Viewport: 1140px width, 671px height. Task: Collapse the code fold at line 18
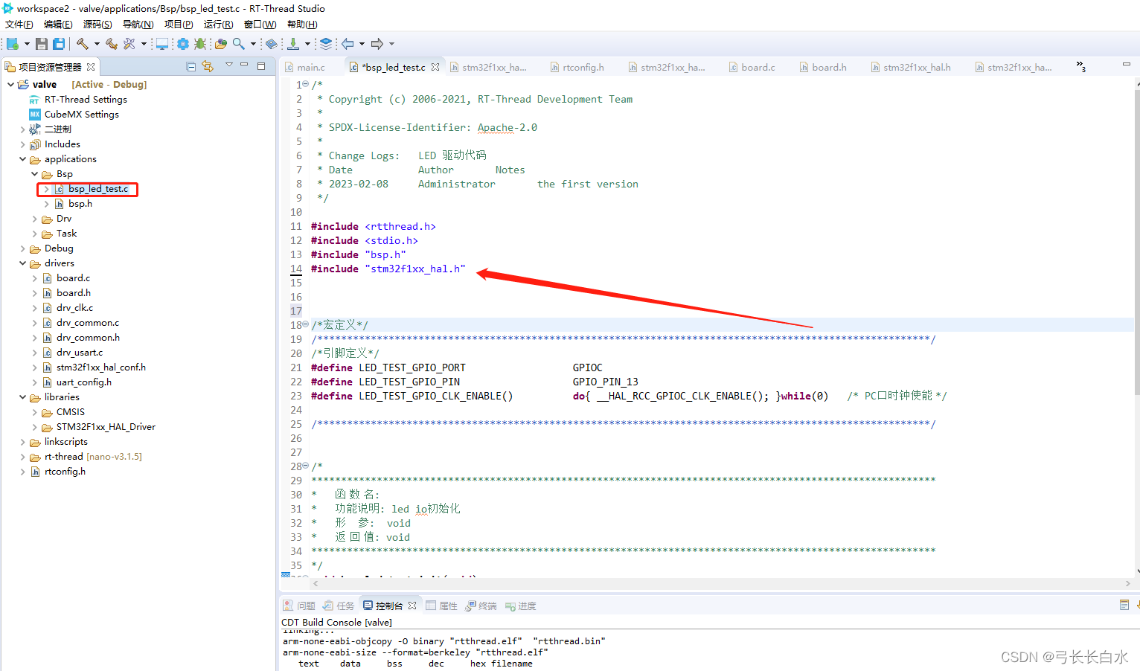[305, 324]
